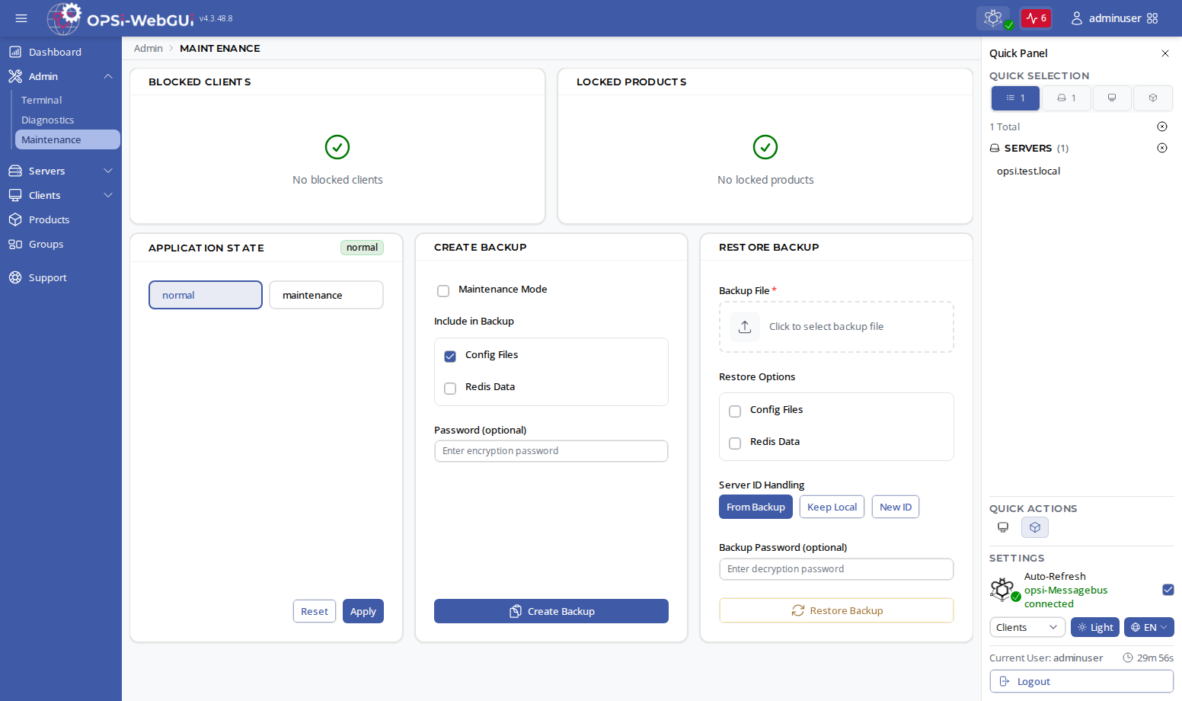Choose New ID server ID handling
Image resolution: width=1182 pixels, height=701 pixels.
pos(896,507)
